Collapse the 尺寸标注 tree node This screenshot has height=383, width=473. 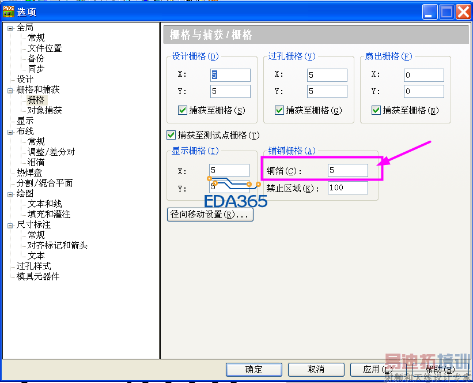(x=10, y=226)
